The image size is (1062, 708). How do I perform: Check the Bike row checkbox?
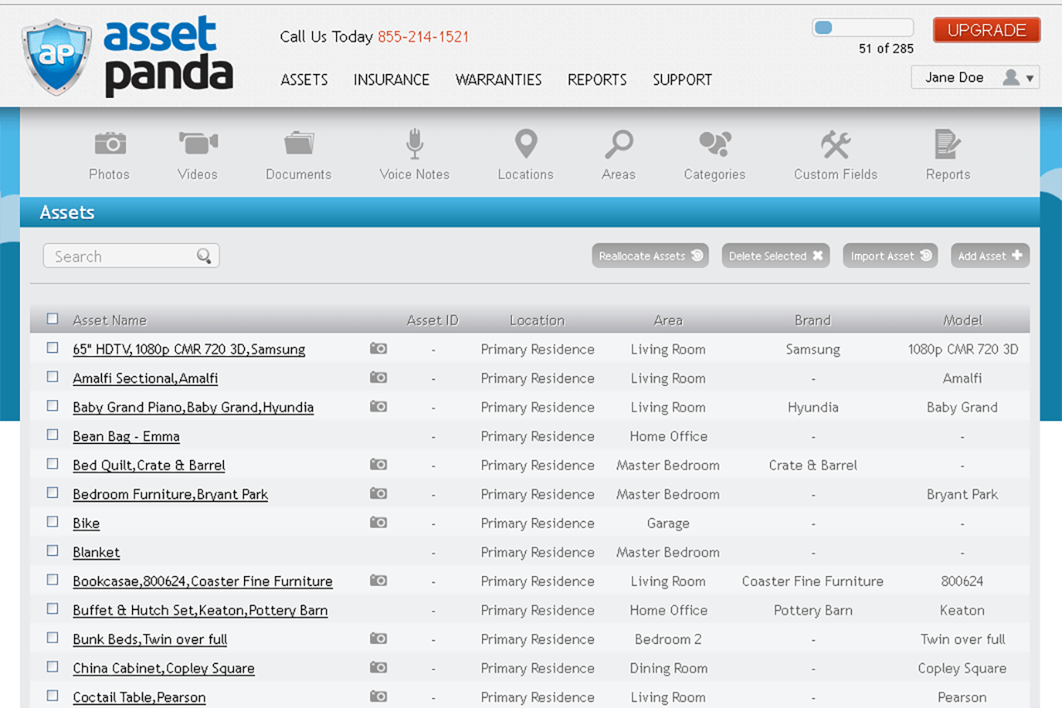coord(53,522)
